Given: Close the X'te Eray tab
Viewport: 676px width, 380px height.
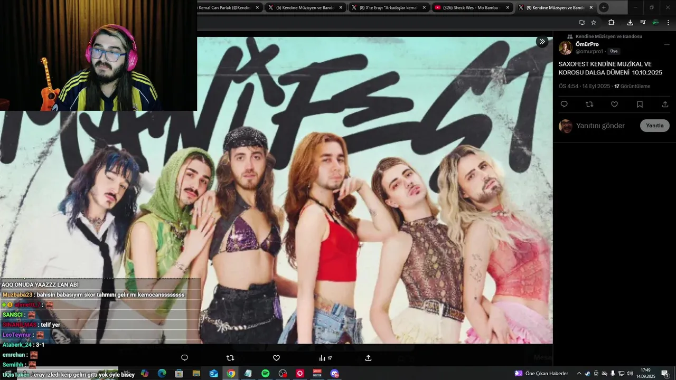Looking at the screenshot, I should (x=424, y=7).
